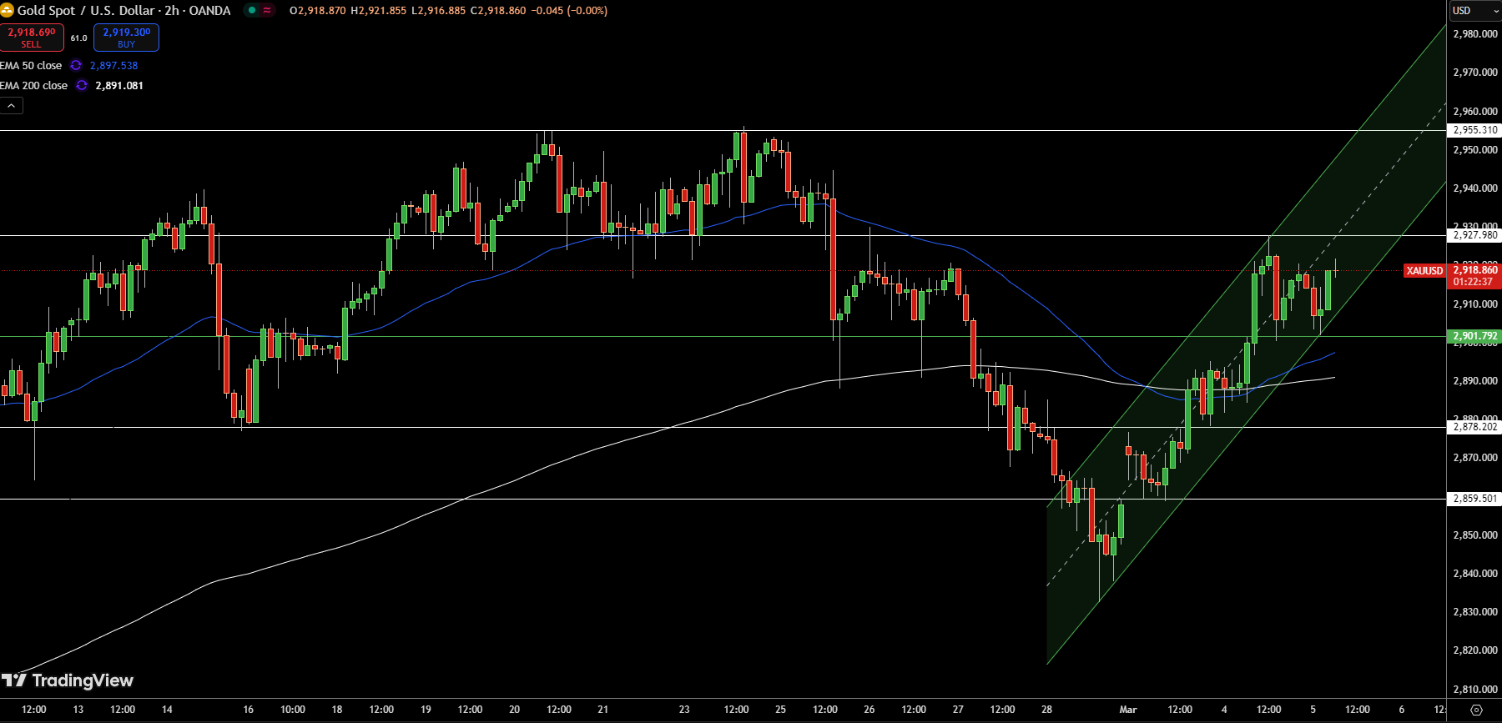Select the EMA 200 close indicator label
The height and width of the screenshot is (723, 1502).
pyautogui.click(x=34, y=85)
